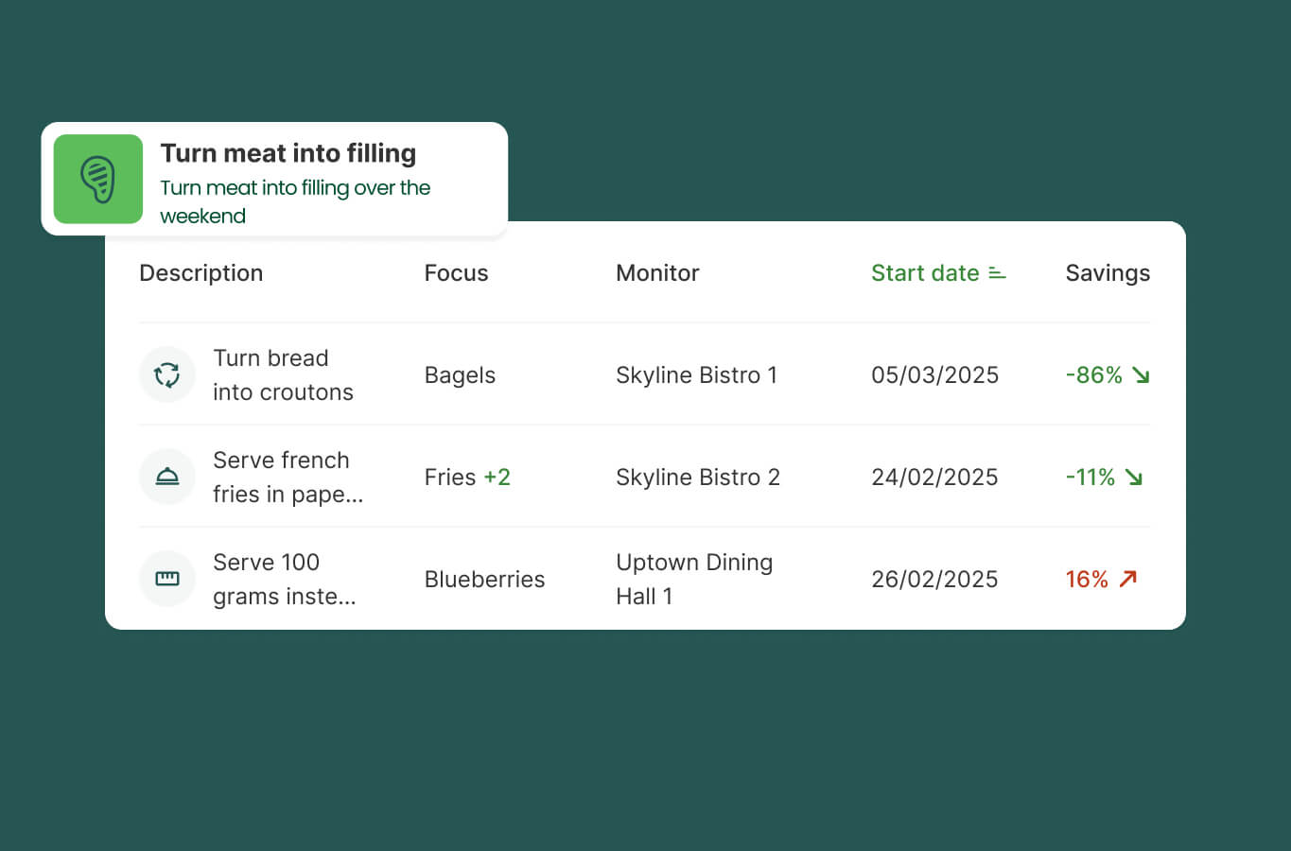The height and width of the screenshot is (851, 1291).
Task: Select the Turn bread into croutons row
Action: pyautogui.click(x=567, y=374)
